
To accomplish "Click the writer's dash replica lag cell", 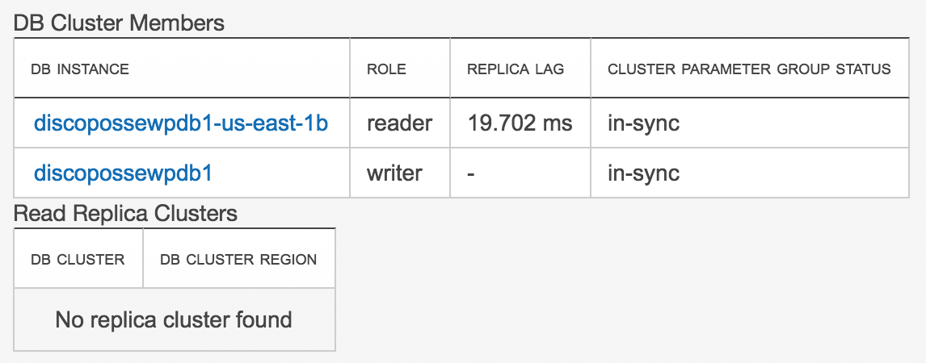I will [x=471, y=173].
